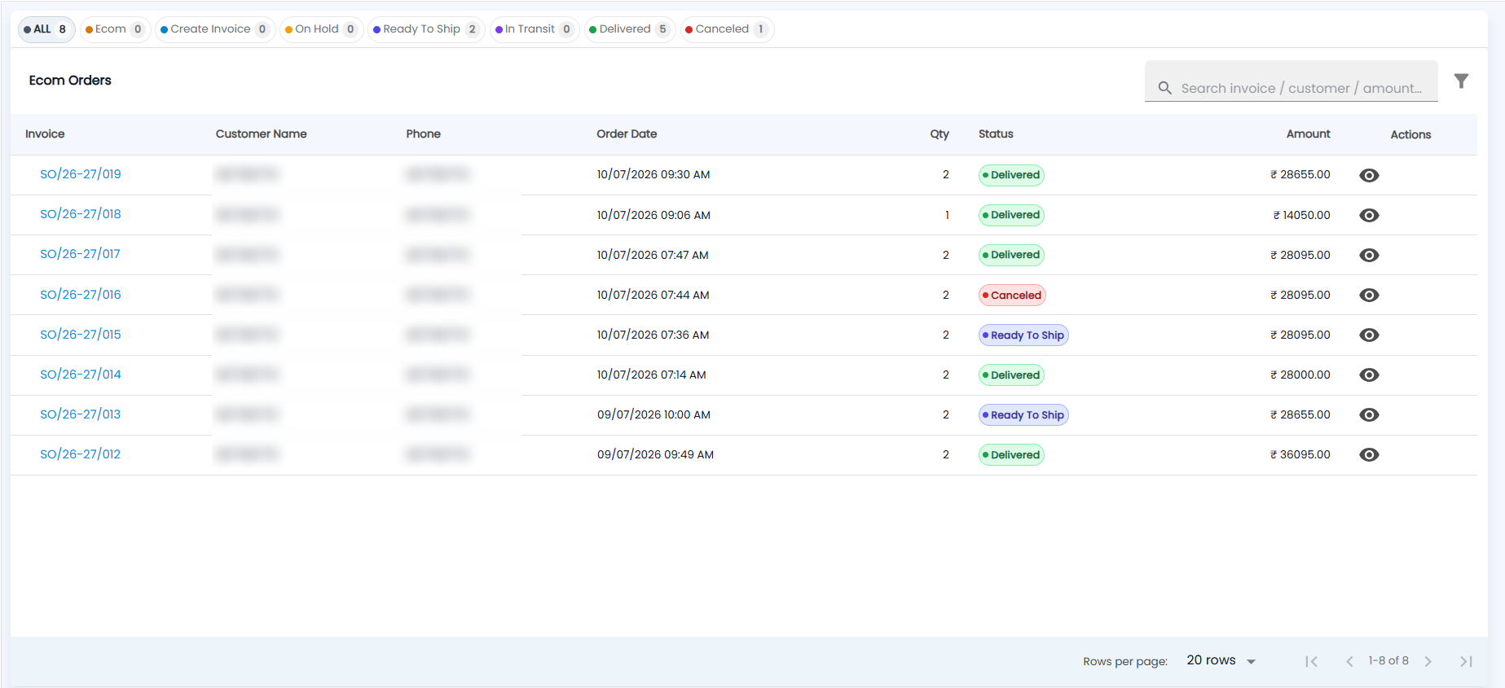Jump to last page of results
Image resolution: width=1505 pixels, height=688 pixels.
pyautogui.click(x=1466, y=661)
